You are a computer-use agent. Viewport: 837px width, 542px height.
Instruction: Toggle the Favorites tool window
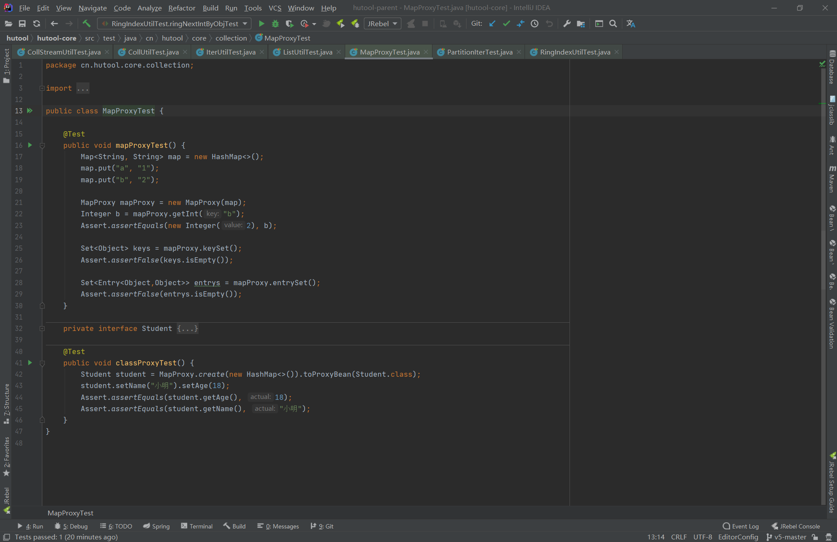tap(6, 457)
